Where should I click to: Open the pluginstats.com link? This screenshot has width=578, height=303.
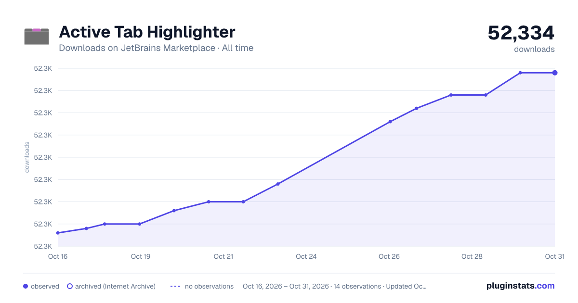click(520, 286)
